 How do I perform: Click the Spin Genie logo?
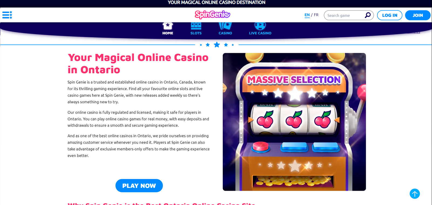coord(212,15)
